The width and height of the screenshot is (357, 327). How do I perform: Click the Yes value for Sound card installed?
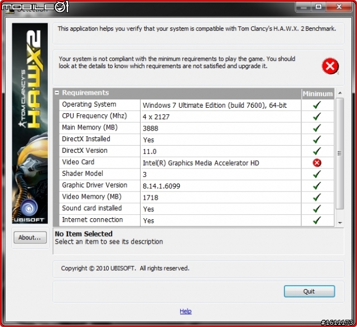point(148,209)
